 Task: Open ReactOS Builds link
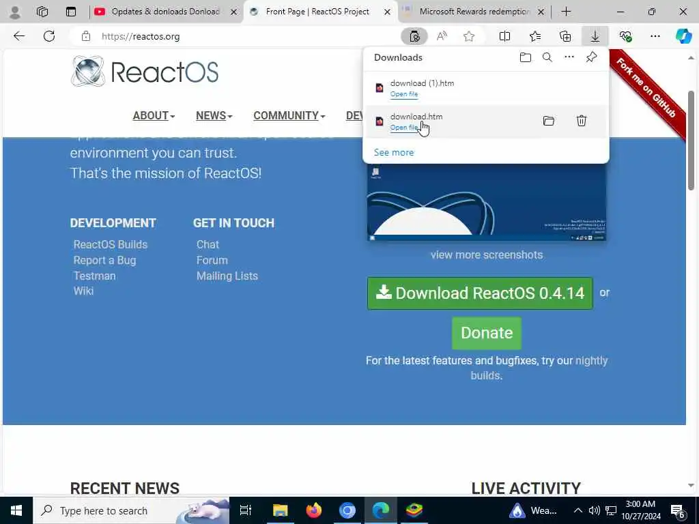click(x=111, y=244)
